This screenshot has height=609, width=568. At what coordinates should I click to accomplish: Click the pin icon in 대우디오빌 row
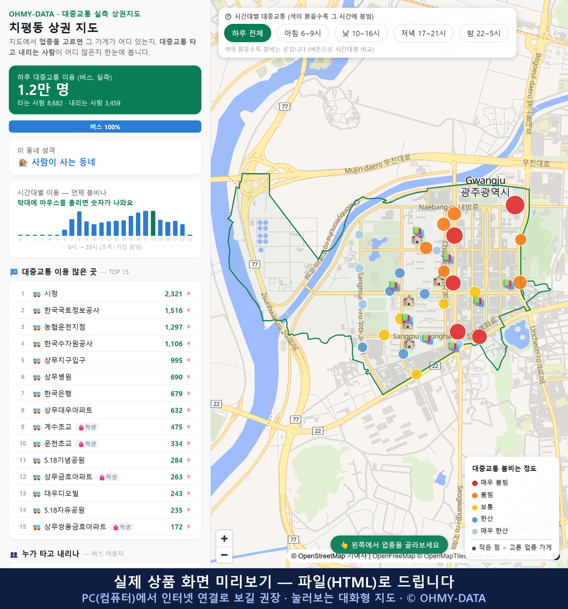point(189,494)
